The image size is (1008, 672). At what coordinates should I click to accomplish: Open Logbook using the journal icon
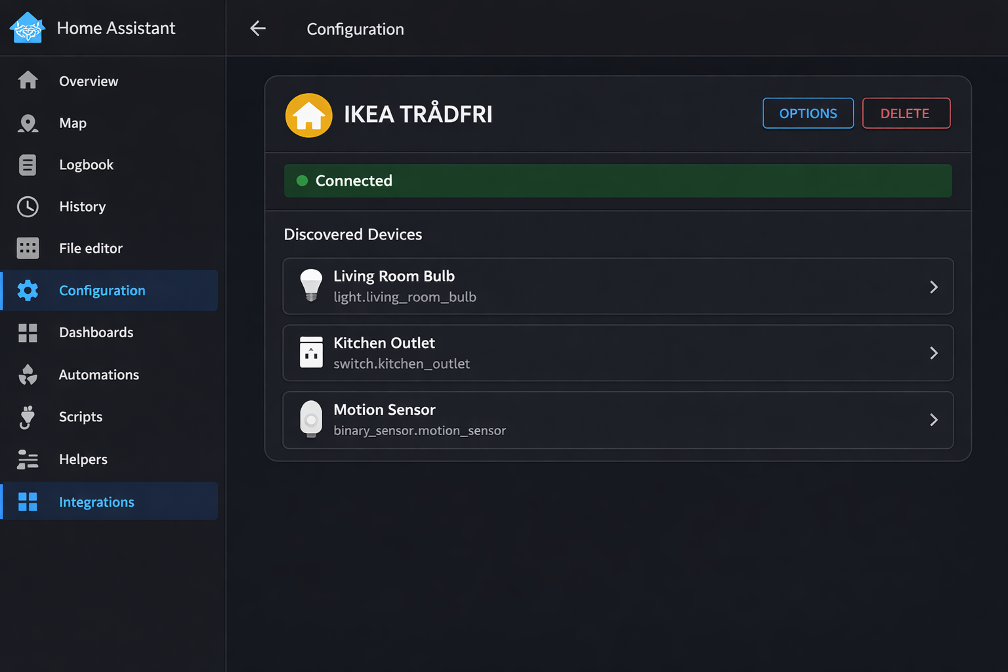click(x=27, y=165)
